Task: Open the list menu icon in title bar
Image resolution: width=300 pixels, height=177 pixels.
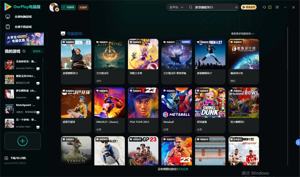Action: coord(277,7)
